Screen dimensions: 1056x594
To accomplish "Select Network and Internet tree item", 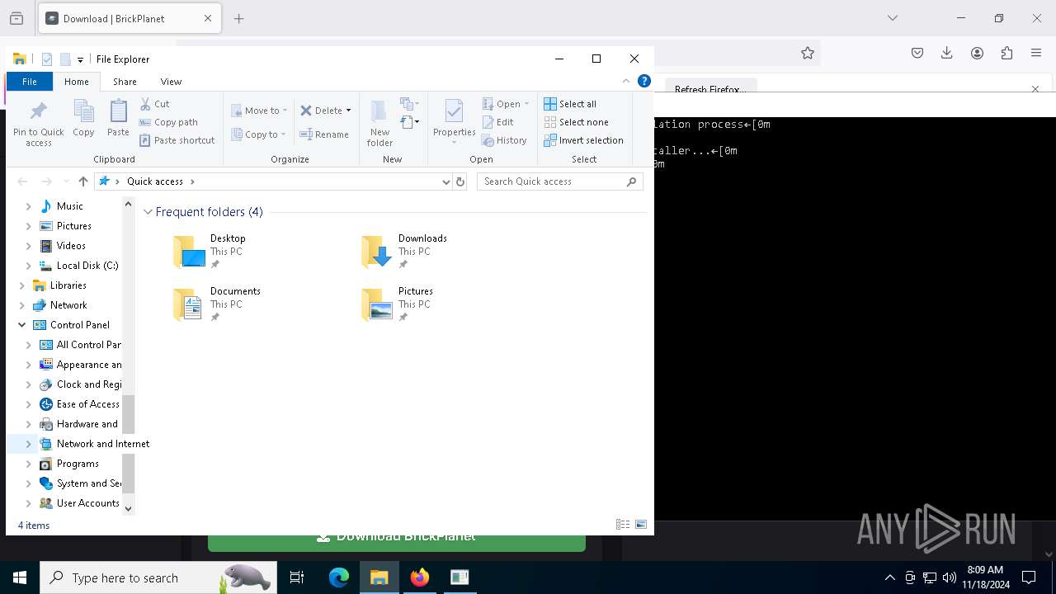I will pyautogui.click(x=95, y=444).
